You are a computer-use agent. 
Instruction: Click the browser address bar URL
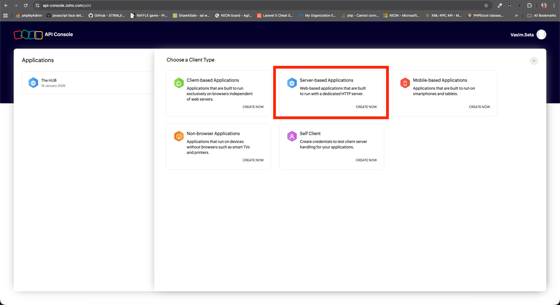(x=66, y=6)
